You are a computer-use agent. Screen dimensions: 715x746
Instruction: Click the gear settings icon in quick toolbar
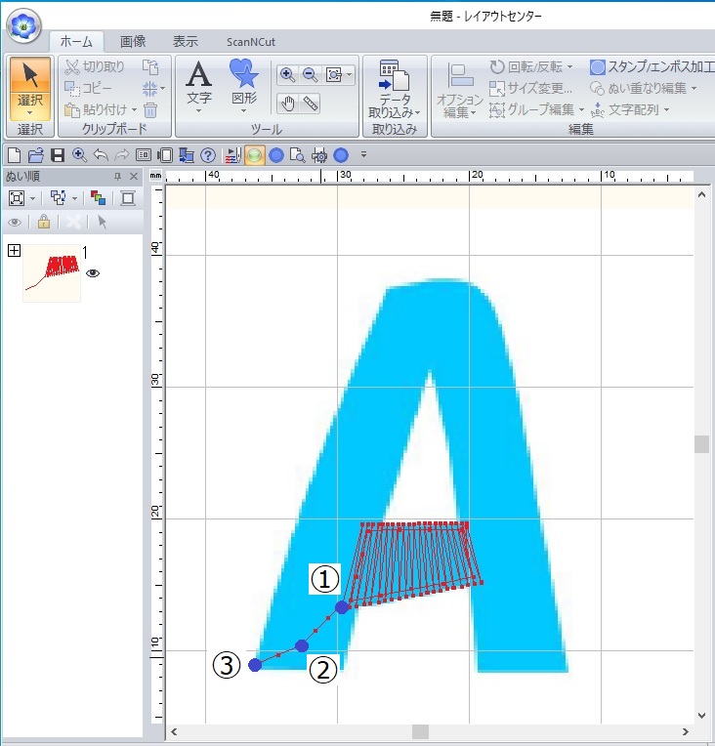[x=319, y=155]
